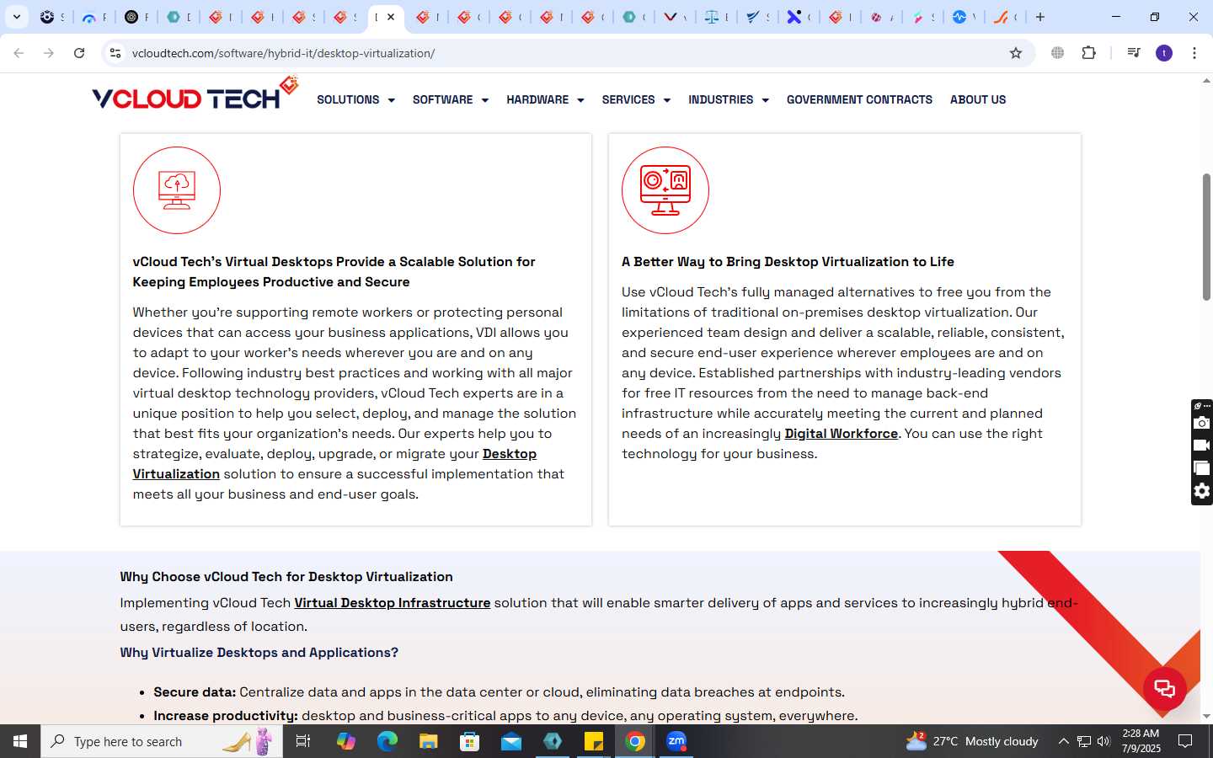Open the red live chat button
This screenshot has height=758, width=1213.
click(x=1165, y=688)
